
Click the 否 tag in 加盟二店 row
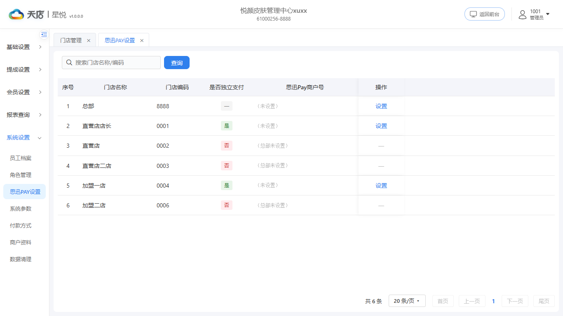click(x=227, y=205)
